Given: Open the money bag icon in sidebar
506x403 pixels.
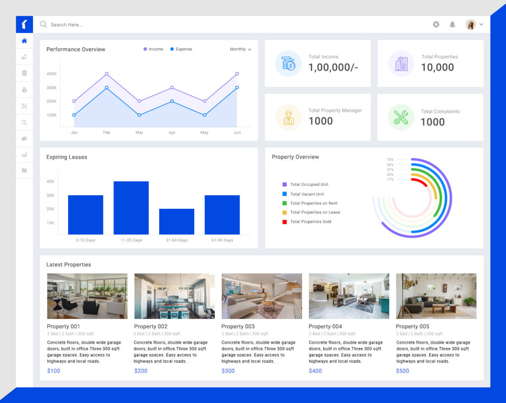Looking at the screenshot, I should coord(24,89).
